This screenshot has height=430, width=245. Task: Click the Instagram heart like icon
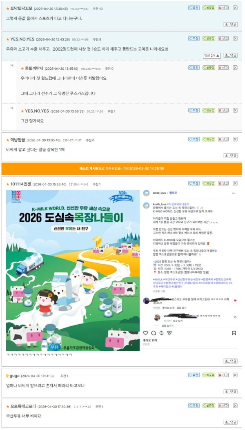tap(146, 333)
